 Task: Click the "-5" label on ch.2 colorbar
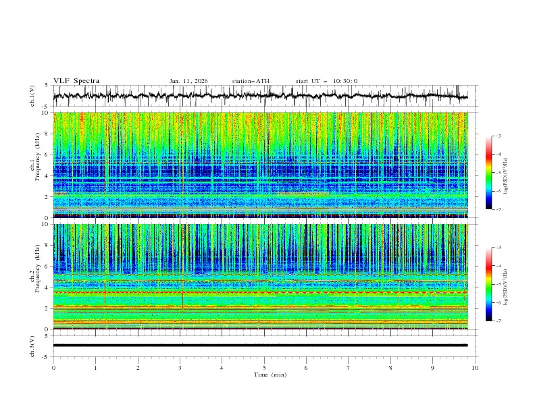pos(499,284)
